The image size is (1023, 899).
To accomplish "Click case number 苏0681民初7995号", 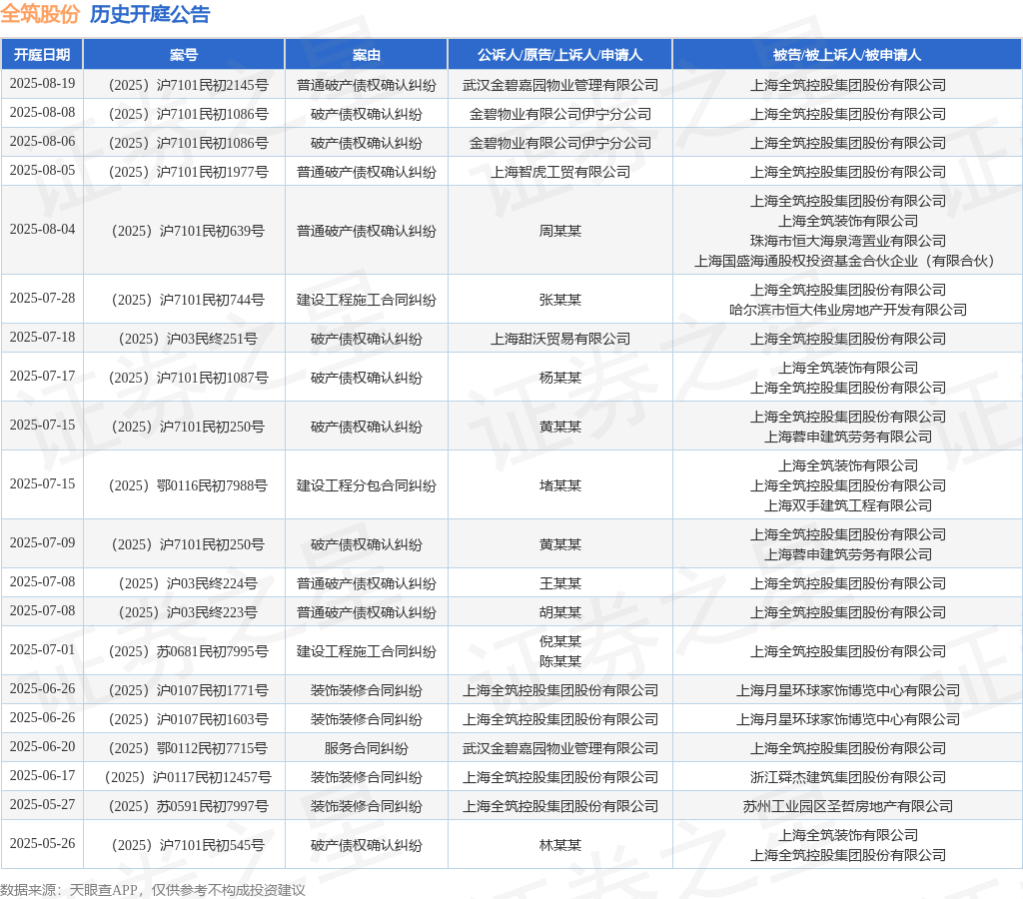I will pos(189,651).
